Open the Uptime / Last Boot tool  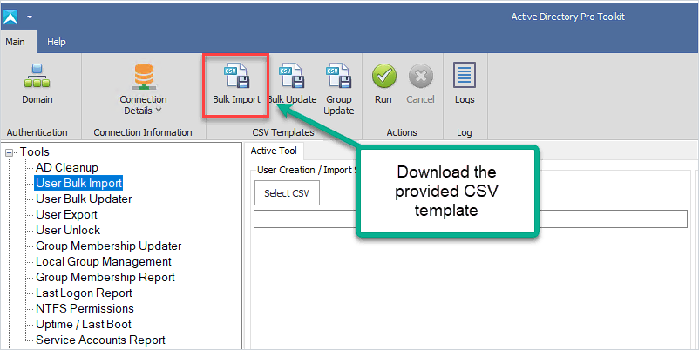point(84,324)
